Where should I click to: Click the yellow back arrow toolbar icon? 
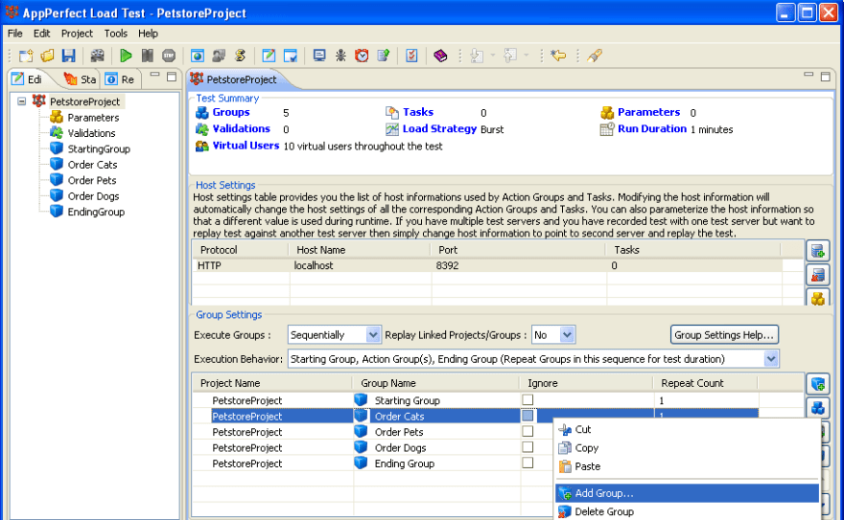559,56
